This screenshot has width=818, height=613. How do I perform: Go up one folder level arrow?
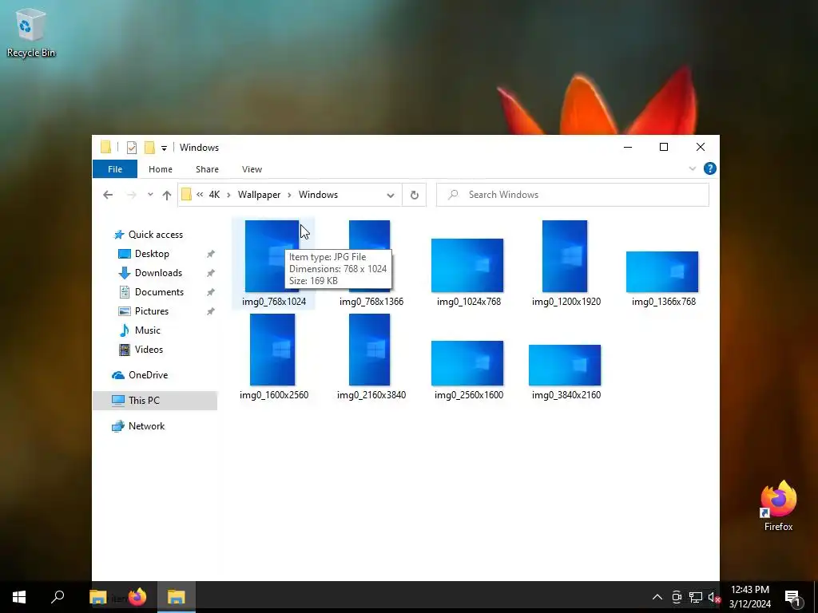click(166, 195)
